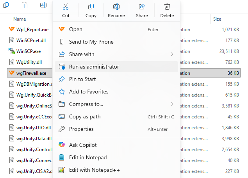Sort files by the Name column header

point(20,19)
